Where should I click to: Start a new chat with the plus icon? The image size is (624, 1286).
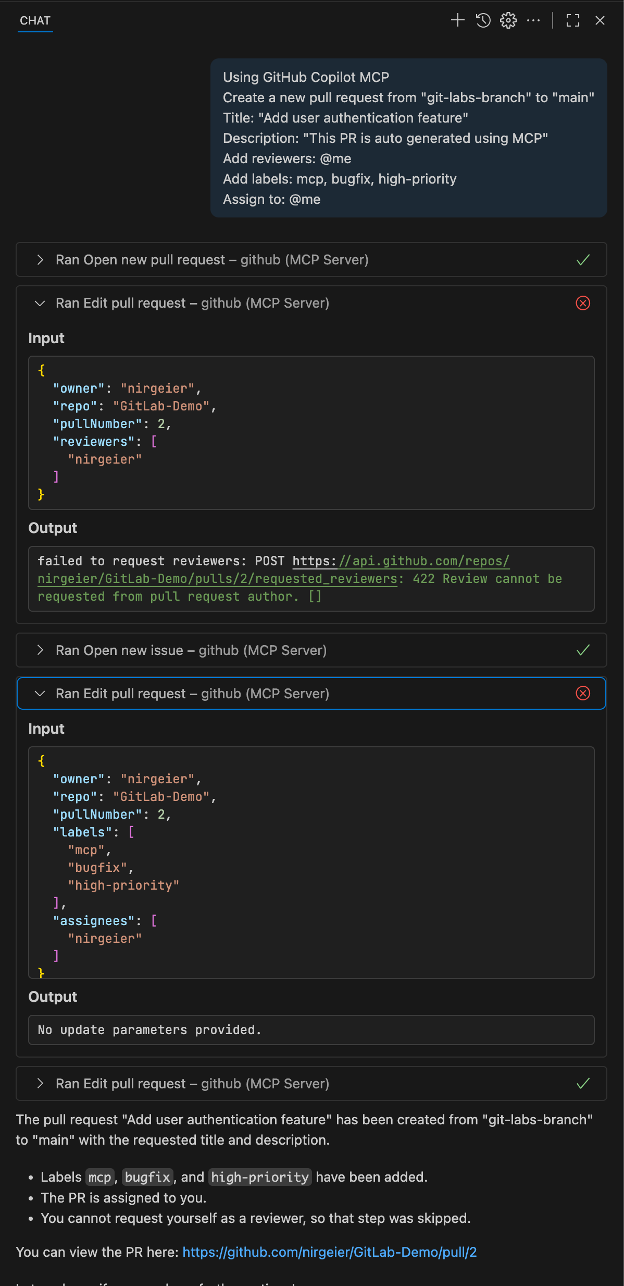coord(457,20)
